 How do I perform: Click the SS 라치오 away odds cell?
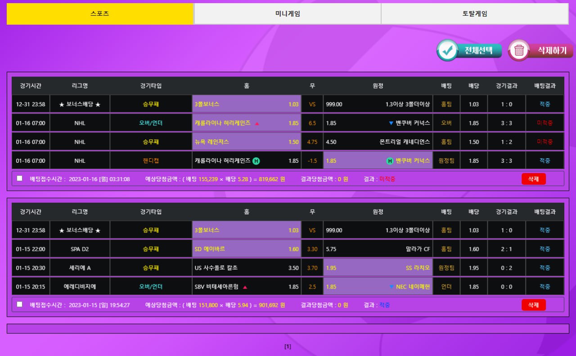(x=378, y=268)
